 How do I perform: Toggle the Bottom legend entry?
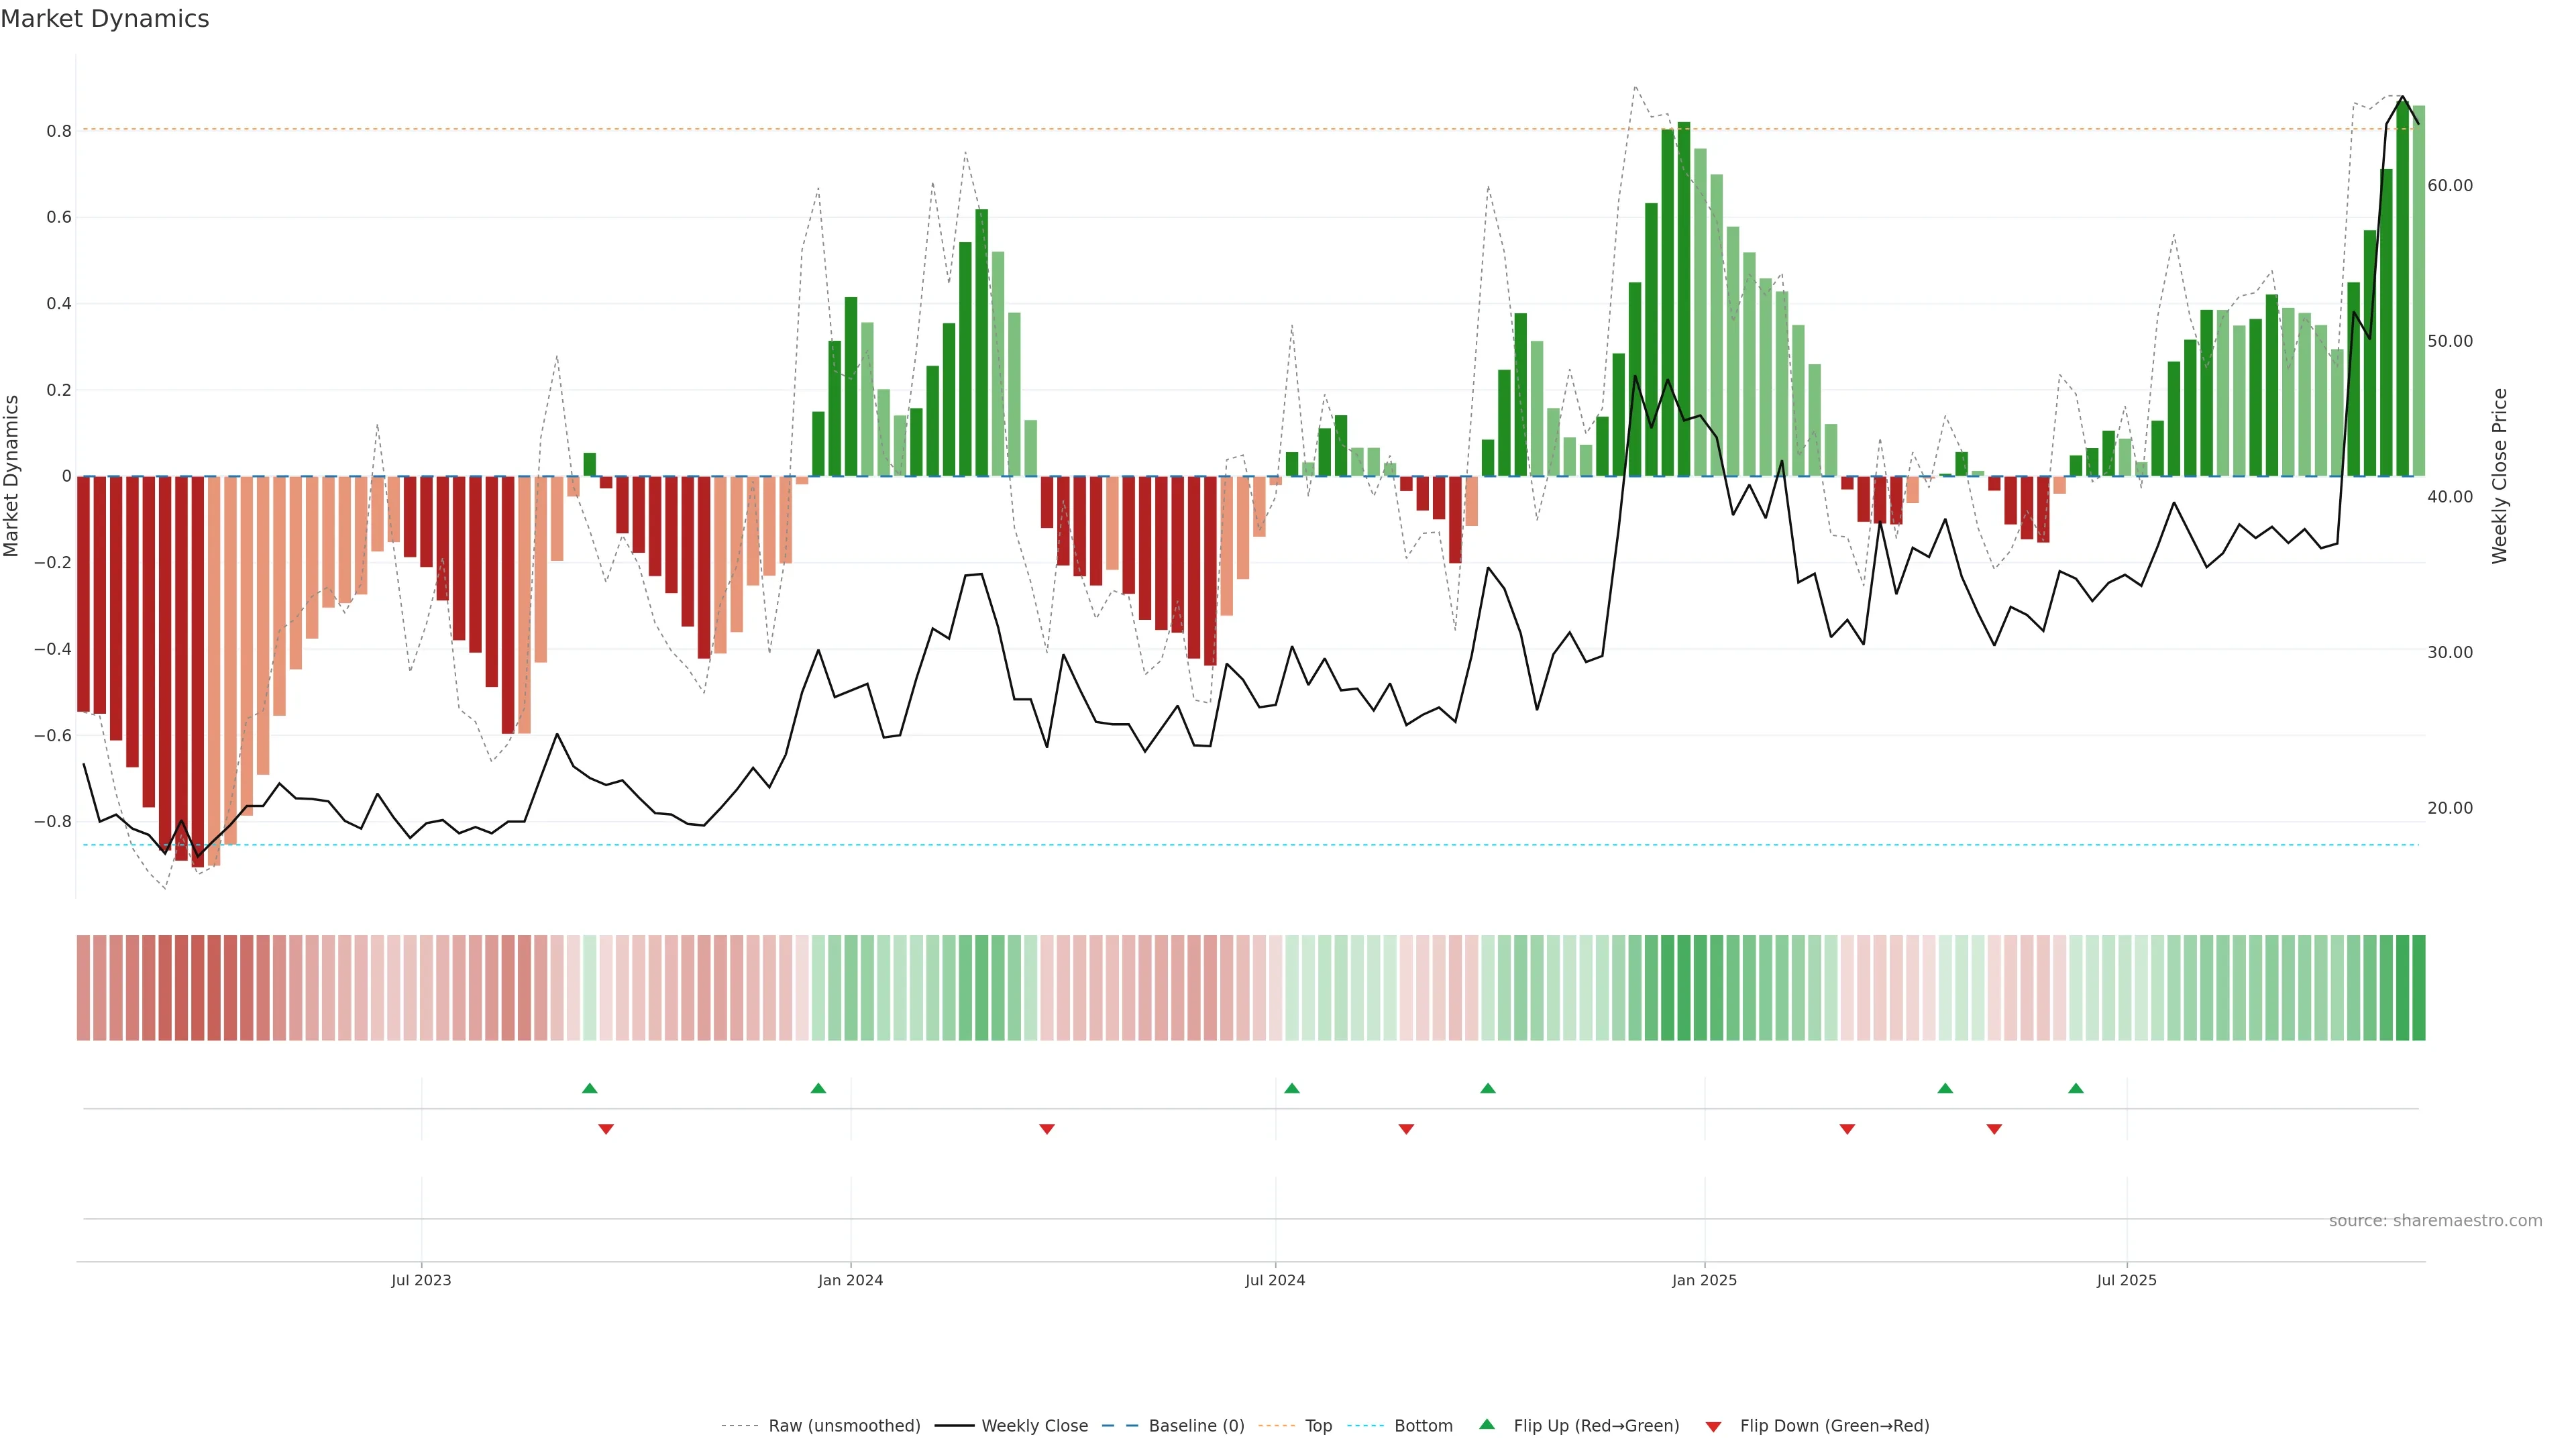point(1423,1426)
